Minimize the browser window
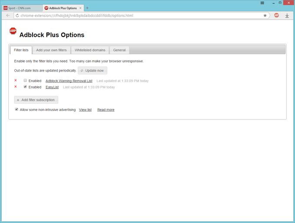This screenshot has height=223, width=295. click(273, 3)
